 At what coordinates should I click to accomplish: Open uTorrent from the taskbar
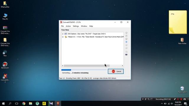(x=38, y=103)
